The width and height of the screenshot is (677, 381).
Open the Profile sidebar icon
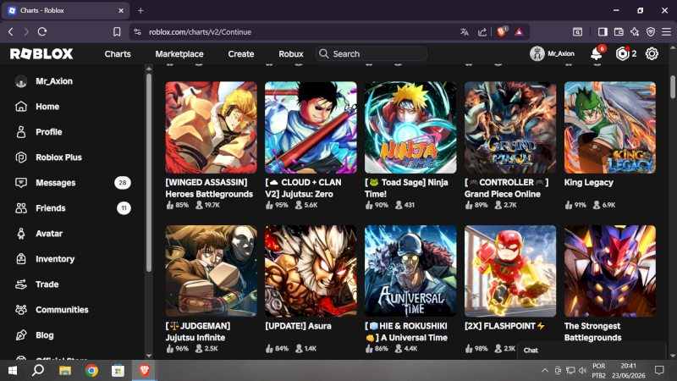click(x=20, y=132)
